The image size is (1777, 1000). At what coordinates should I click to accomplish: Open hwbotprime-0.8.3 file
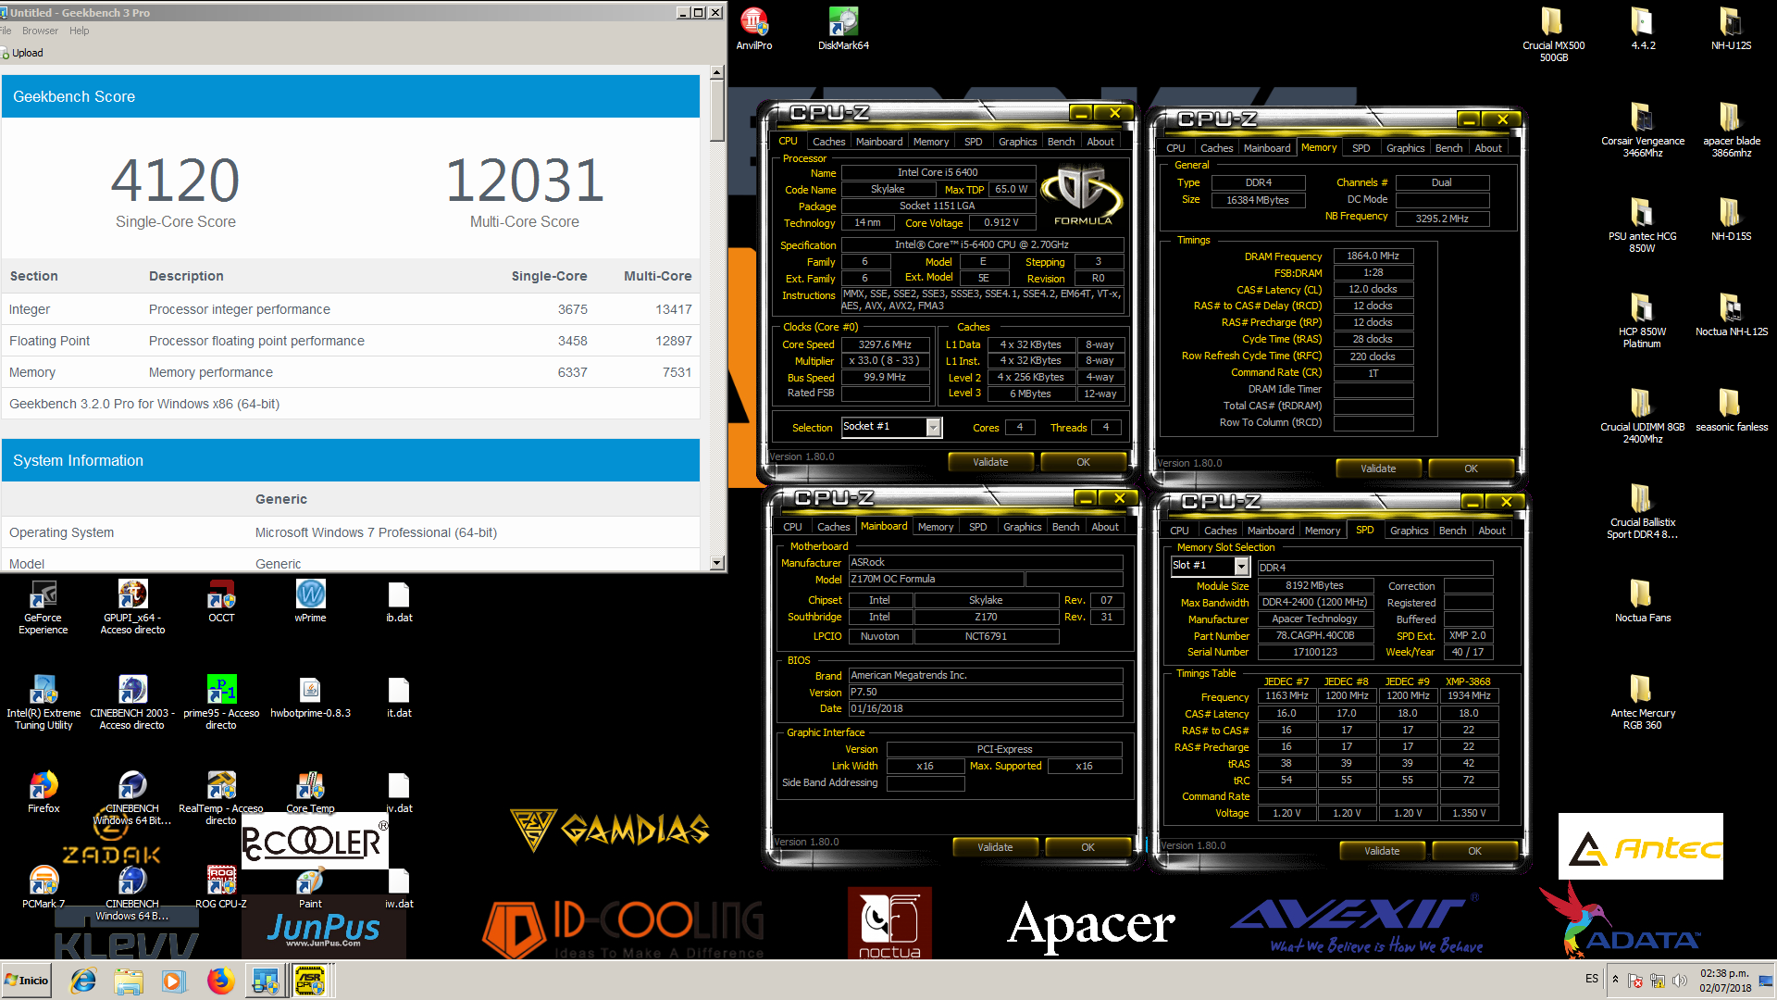click(x=310, y=696)
